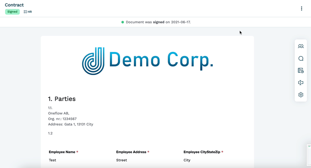This screenshot has height=168, width=311.
Task: Open the audit trail history icon
Action: point(301,70)
